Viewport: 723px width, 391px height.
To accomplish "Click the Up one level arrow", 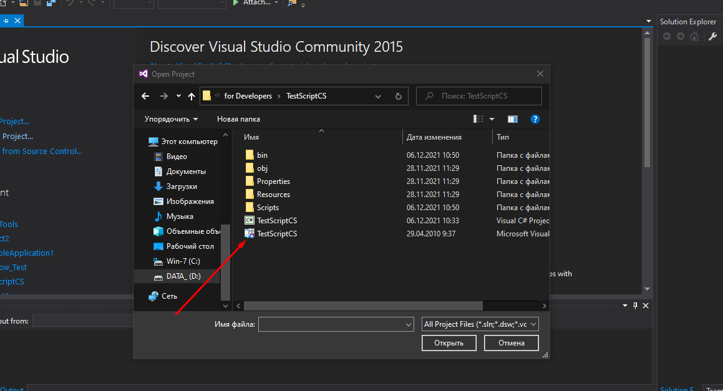I will tap(192, 96).
